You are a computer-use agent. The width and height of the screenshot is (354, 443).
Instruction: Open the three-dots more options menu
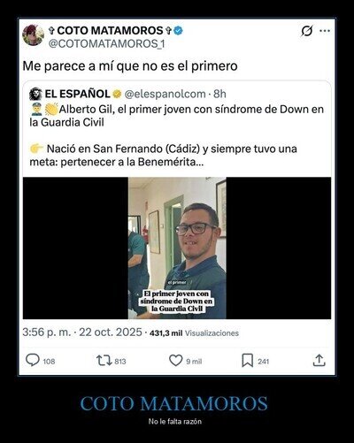325,31
